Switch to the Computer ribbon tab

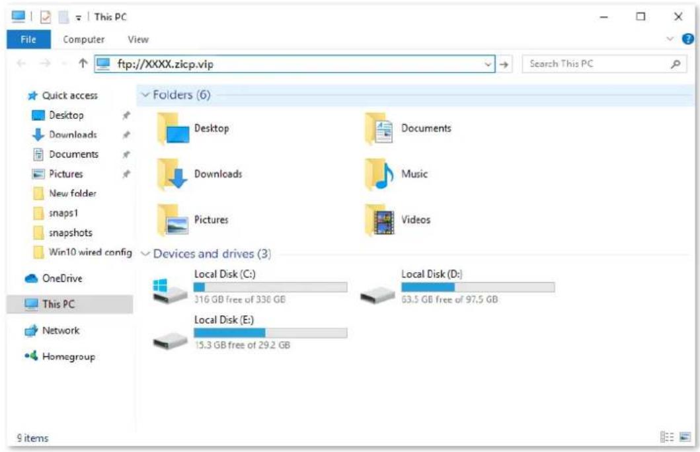[x=83, y=39]
